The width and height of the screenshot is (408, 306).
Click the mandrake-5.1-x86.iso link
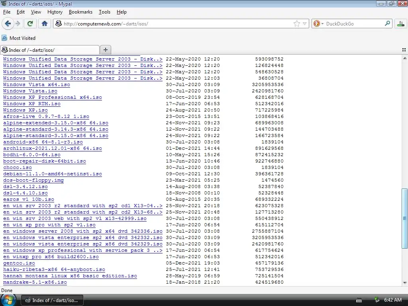(35, 282)
